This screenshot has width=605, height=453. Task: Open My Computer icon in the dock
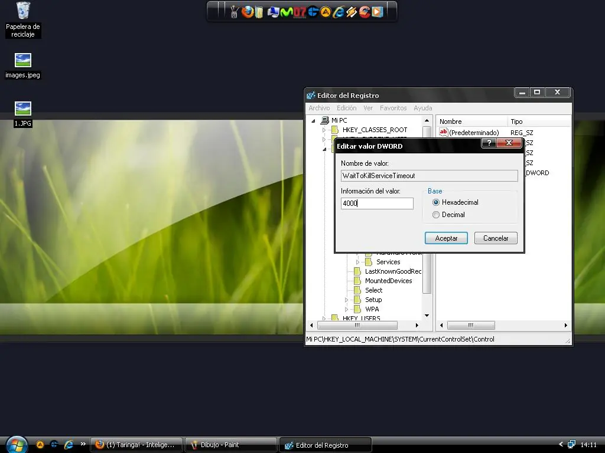pyautogui.click(x=273, y=12)
